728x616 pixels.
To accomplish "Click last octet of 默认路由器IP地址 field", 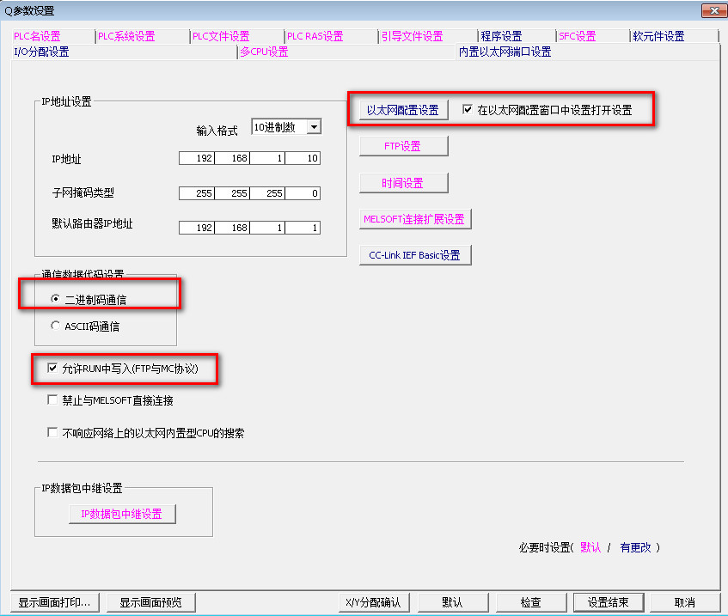I will (x=303, y=229).
